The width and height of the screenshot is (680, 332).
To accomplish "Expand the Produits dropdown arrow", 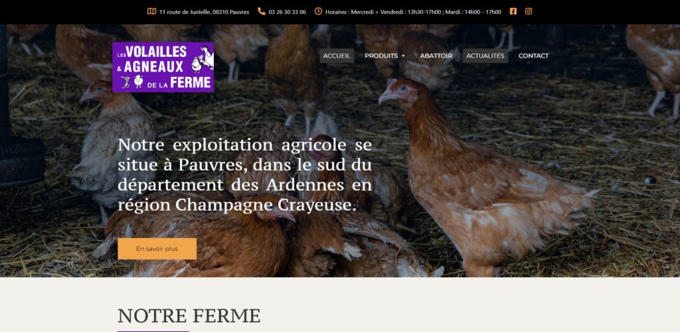I will (403, 56).
